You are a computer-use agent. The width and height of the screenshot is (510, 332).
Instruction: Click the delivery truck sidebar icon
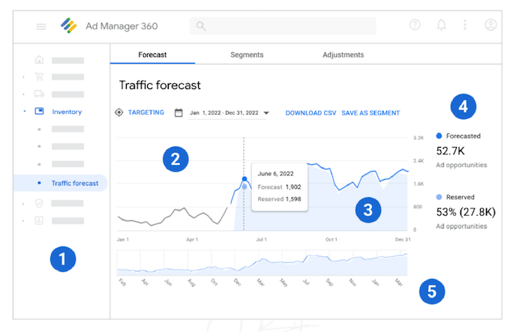point(39,94)
